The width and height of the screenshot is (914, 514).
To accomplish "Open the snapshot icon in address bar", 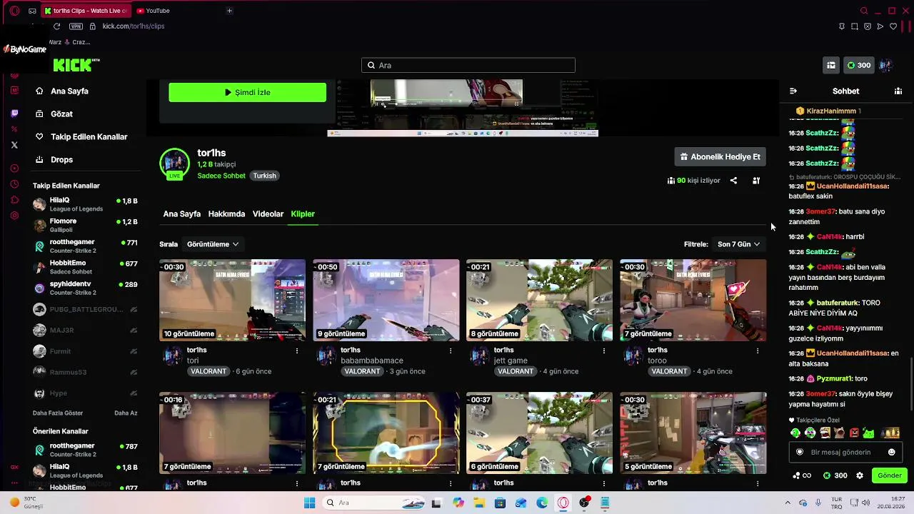I will click(855, 26).
